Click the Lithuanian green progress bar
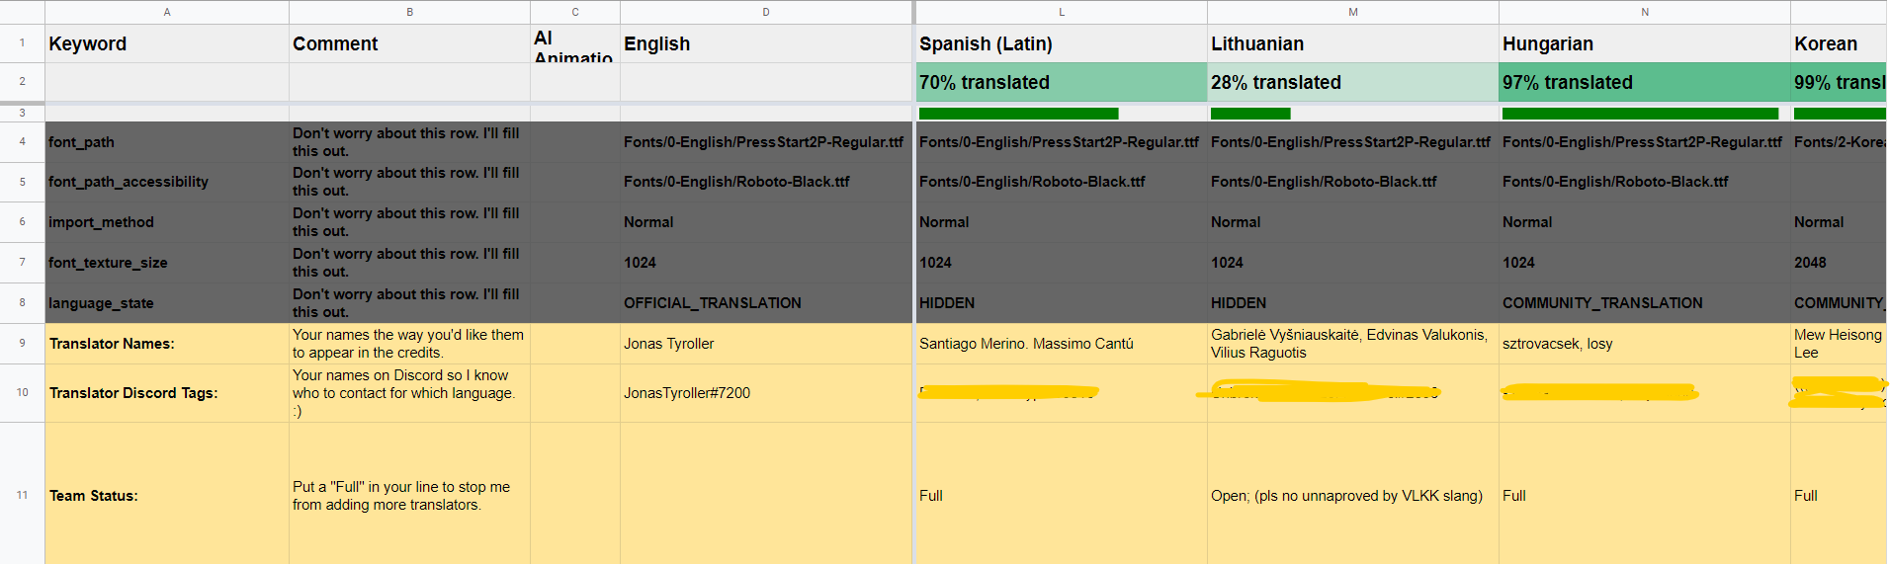 click(1250, 114)
